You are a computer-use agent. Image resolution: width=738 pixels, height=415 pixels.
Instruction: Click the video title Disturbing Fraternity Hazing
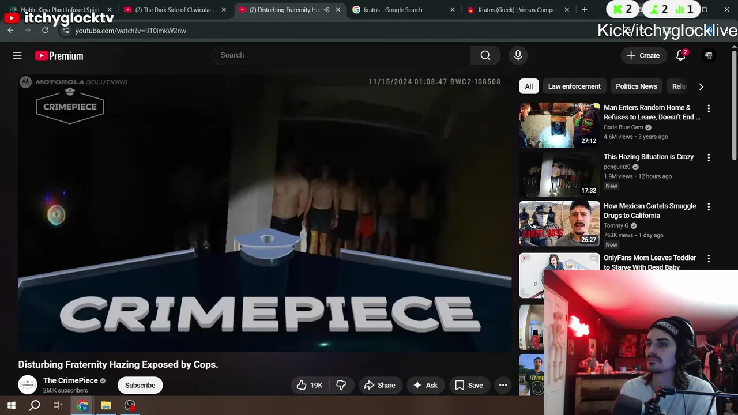[118, 364]
